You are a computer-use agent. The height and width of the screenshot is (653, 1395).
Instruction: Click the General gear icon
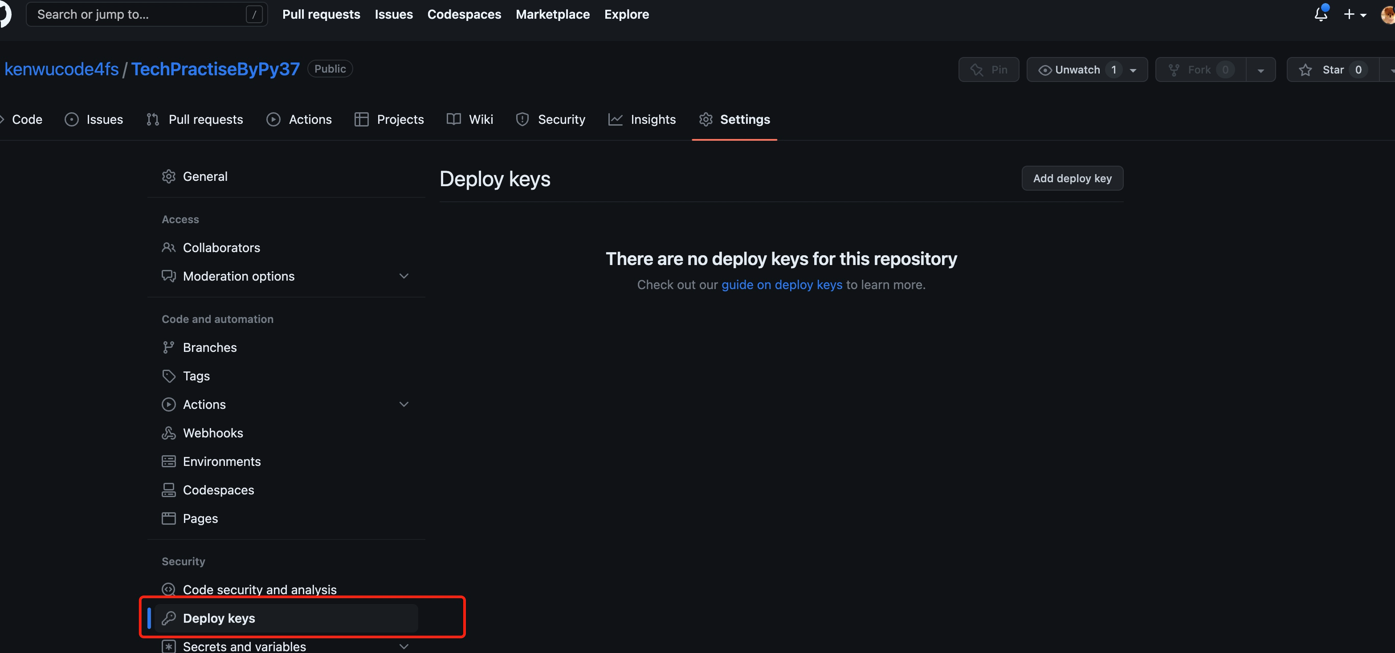168,176
